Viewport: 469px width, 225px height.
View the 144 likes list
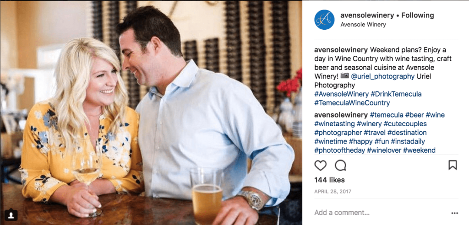tap(329, 180)
